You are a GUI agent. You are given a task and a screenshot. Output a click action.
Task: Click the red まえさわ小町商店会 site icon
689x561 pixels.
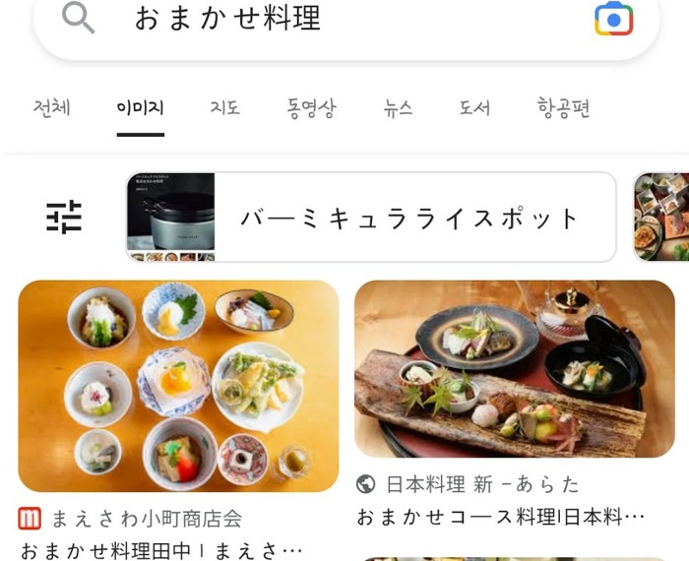tap(30, 519)
